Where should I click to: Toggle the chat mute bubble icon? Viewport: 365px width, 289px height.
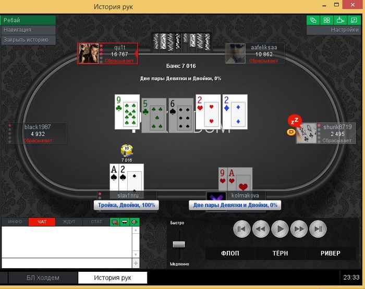115,222
